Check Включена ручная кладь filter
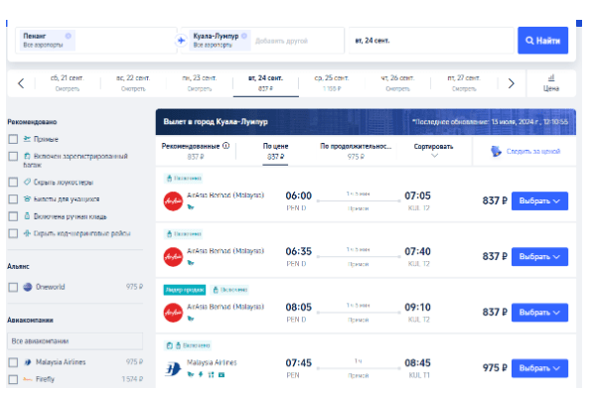593x393 pixels. (13, 216)
